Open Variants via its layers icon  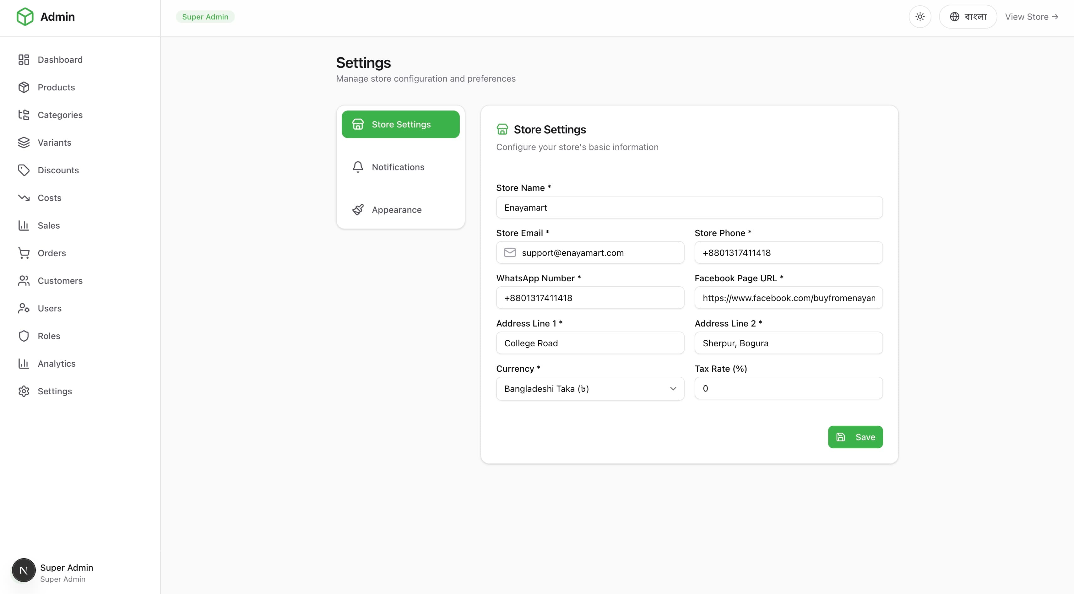[24, 143]
